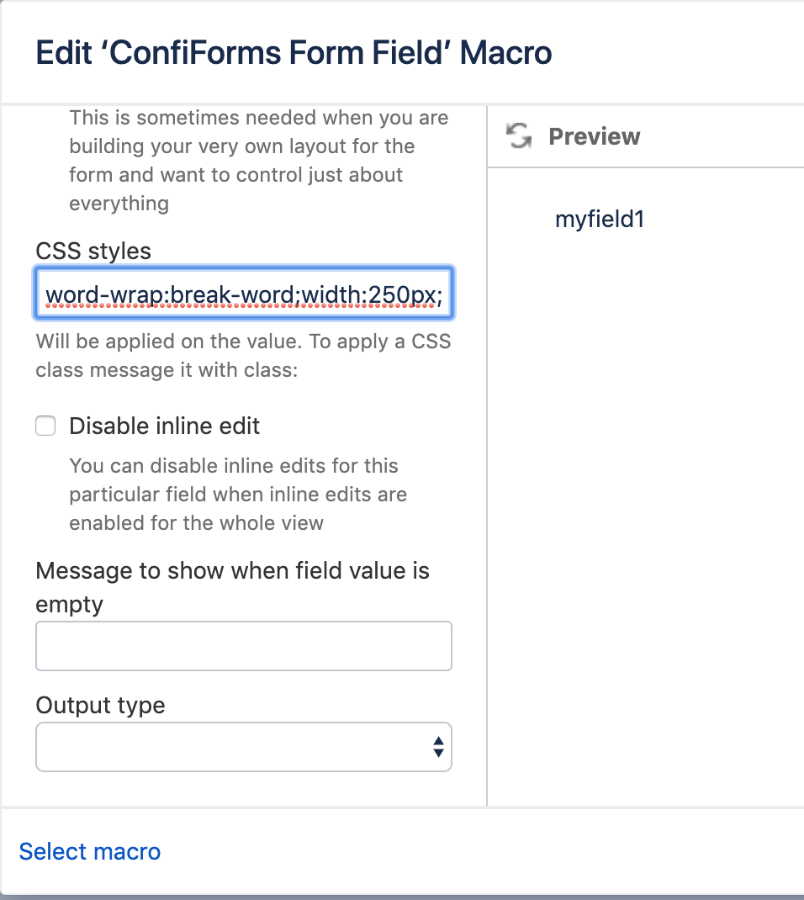The height and width of the screenshot is (900, 804).
Task: Click the up-down arrows of the Output type select
Action: pos(438,747)
